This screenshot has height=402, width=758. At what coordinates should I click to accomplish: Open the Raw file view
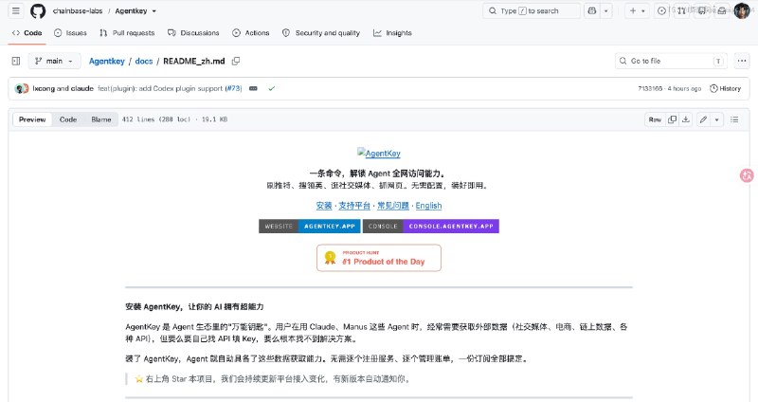[x=655, y=119]
